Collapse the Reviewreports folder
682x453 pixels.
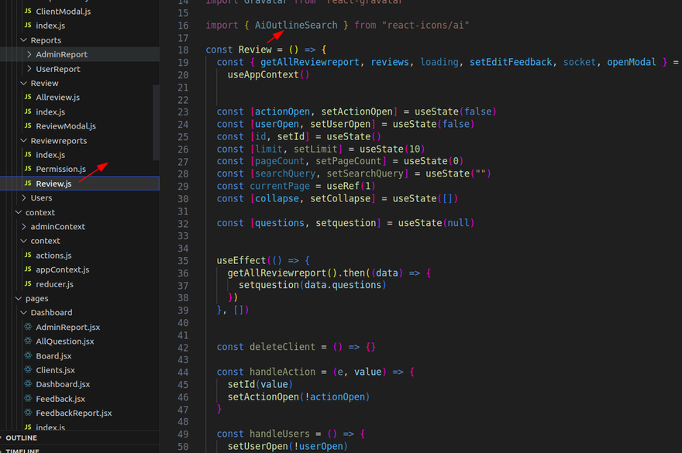(23, 141)
